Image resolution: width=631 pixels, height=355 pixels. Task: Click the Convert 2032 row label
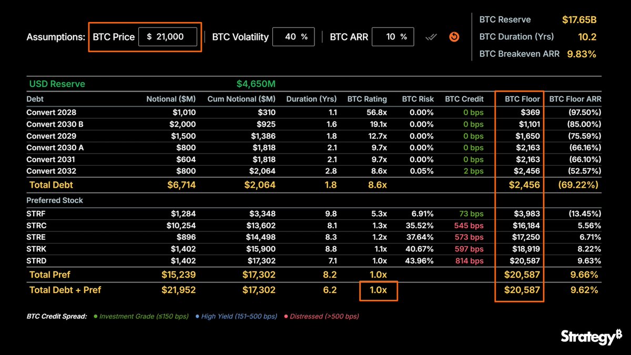pyautogui.click(x=52, y=171)
